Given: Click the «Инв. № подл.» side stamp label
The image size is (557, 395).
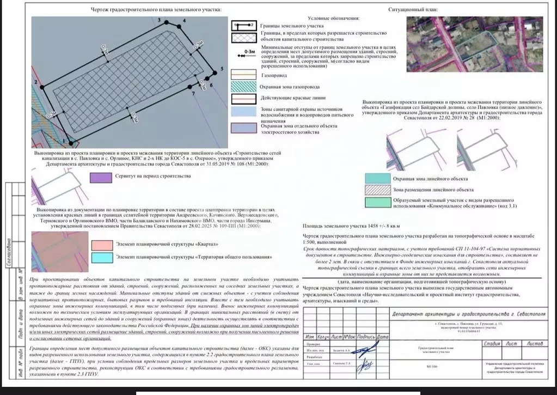Looking at the screenshot, I should 21,363.
